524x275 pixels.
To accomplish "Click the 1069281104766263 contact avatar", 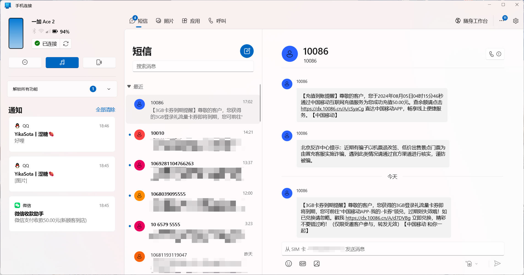I will pyautogui.click(x=140, y=165).
